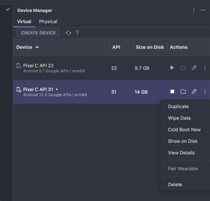The image size is (210, 201).
Task: Edit Pixel C API 31 with pencil icon
Action: (194, 91)
